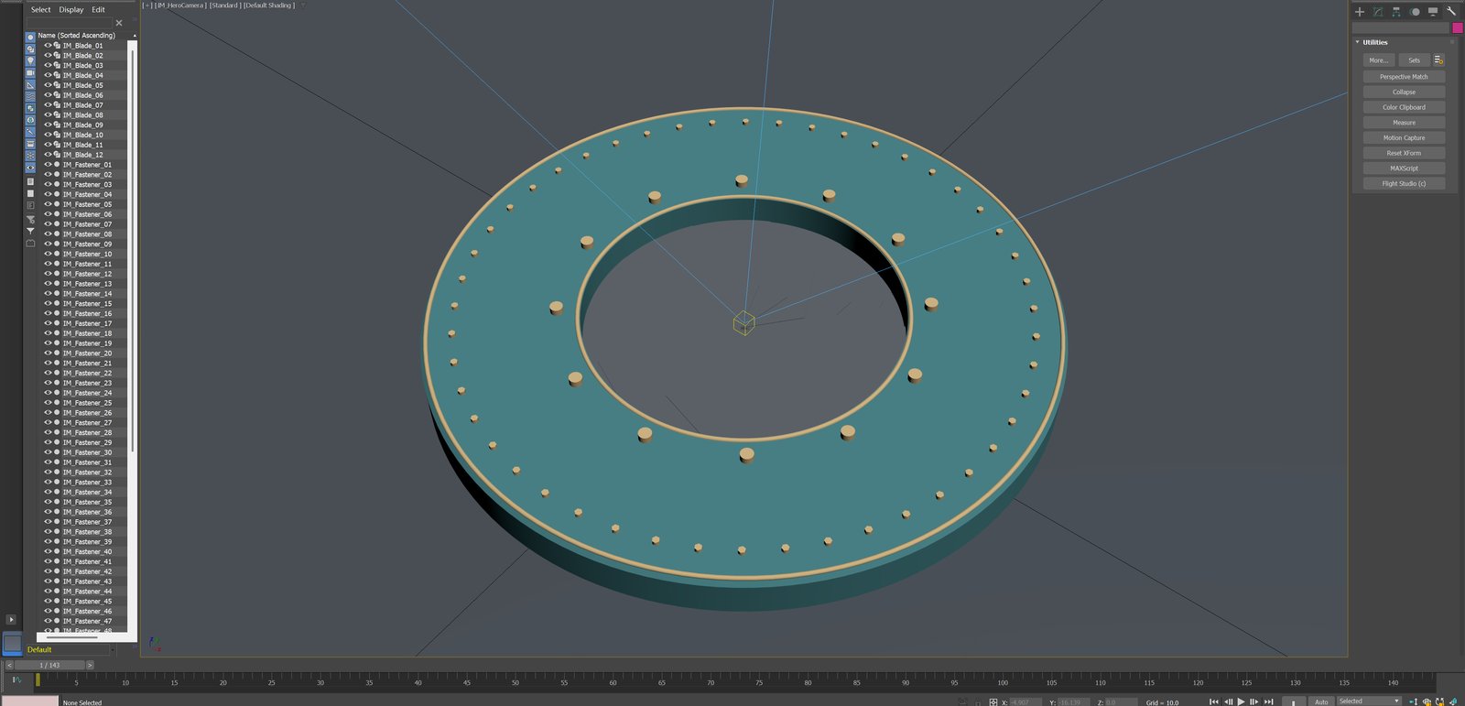The width and height of the screenshot is (1465, 706).
Task: Toggle Display Bone Objects filter icon
Action: (30, 133)
